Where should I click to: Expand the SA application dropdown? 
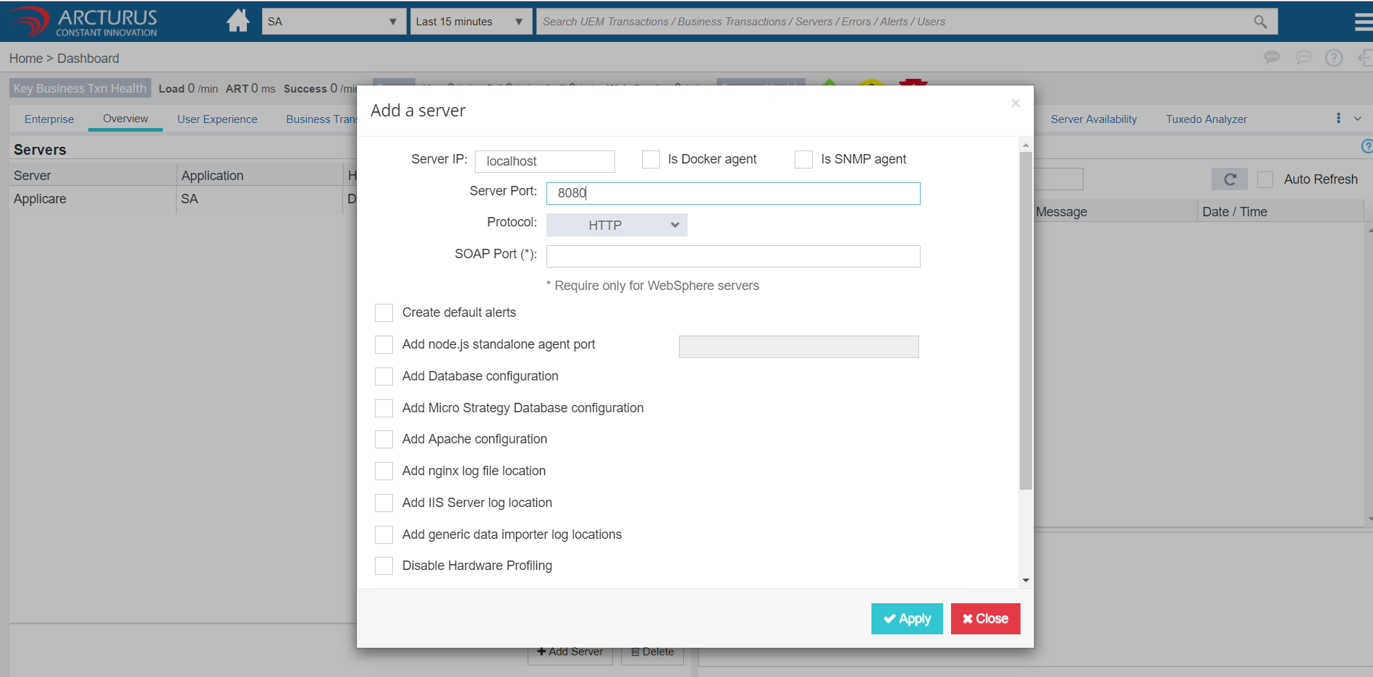click(x=333, y=22)
